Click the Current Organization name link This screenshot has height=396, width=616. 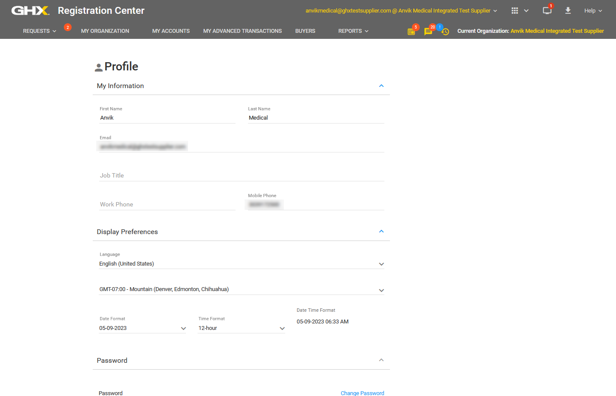pyautogui.click(x=557, y=31)
